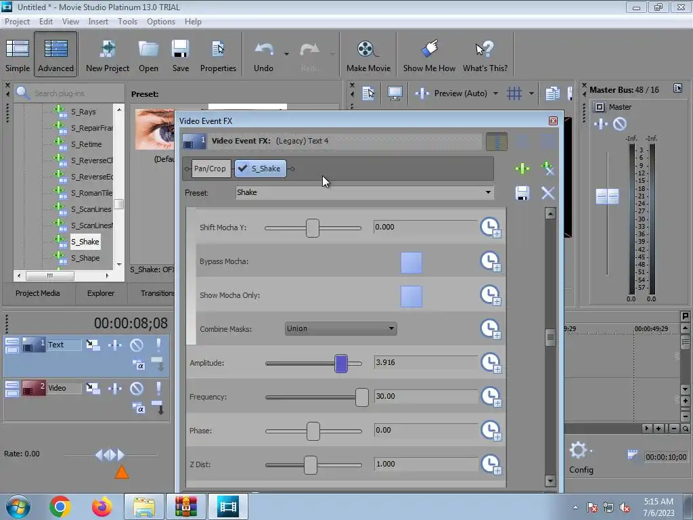Open a project file
Viewport: 693px width, 520px height.
(148, 56)
